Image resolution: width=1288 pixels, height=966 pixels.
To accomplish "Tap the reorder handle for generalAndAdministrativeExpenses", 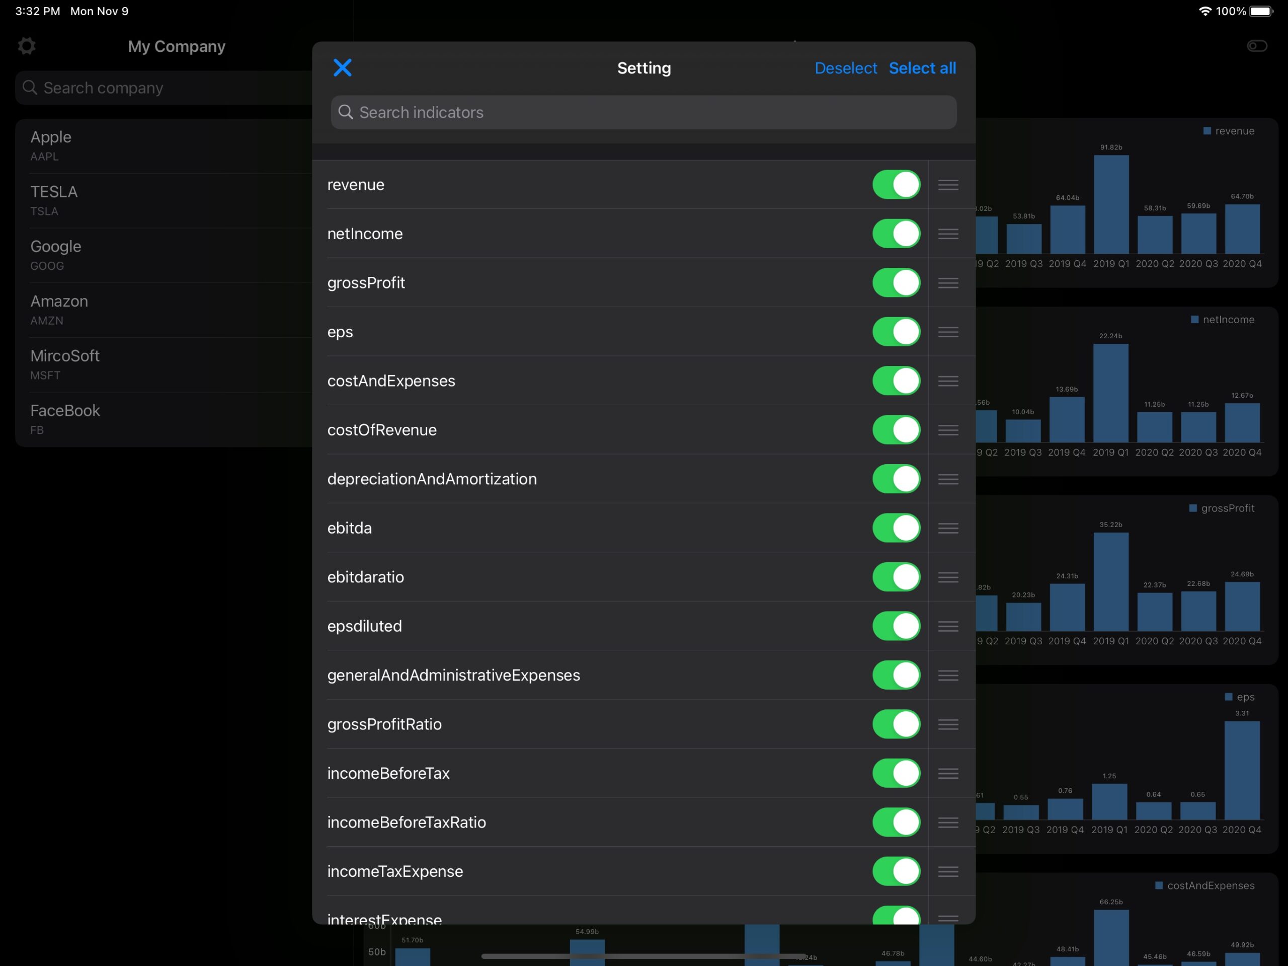I will (948, 675).
